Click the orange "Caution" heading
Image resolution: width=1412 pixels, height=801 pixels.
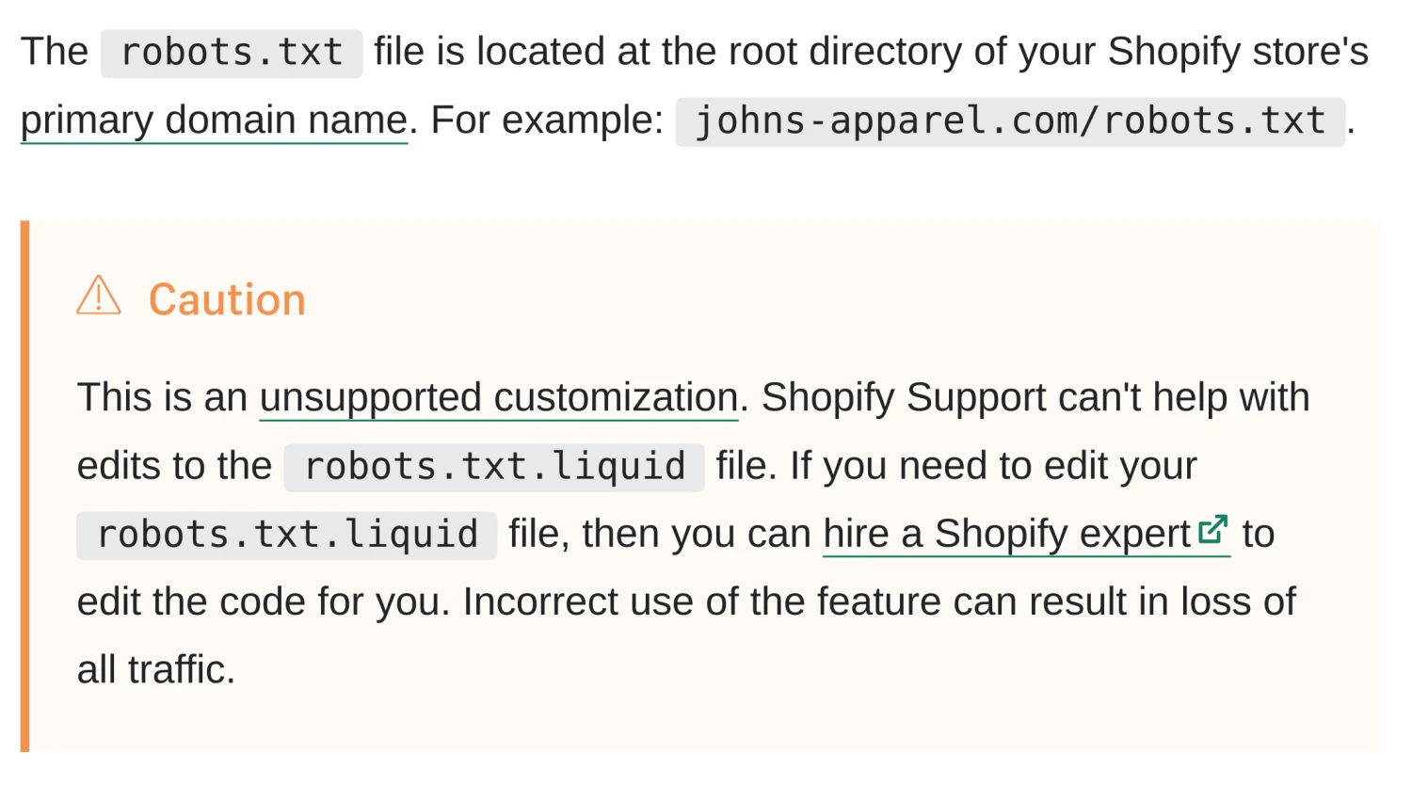(227, 299)
